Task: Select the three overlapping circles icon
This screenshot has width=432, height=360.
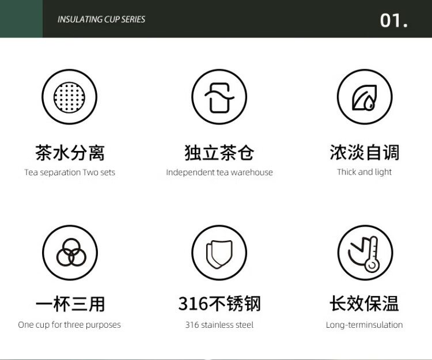Action: (x=70, y=252)
